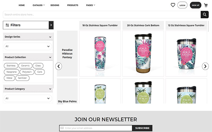Open the shopping cart
Viewport: 212px width, 132px height.
(x=206, y=5)
